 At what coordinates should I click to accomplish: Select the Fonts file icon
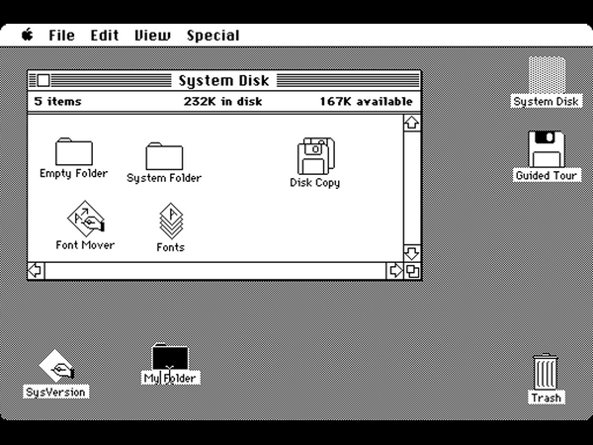[x=171, y=221]
